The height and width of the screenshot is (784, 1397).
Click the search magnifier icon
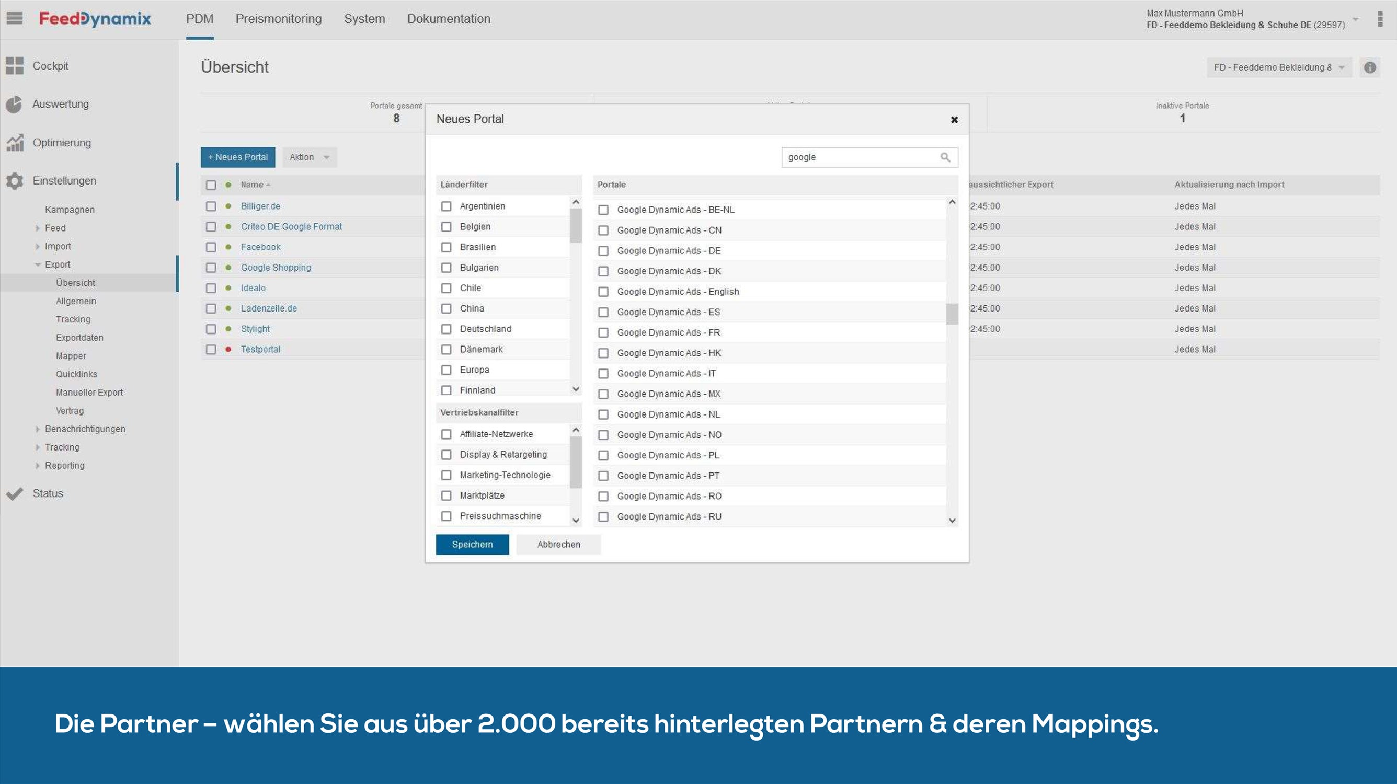pyautogui.click(x=945, y=157)
